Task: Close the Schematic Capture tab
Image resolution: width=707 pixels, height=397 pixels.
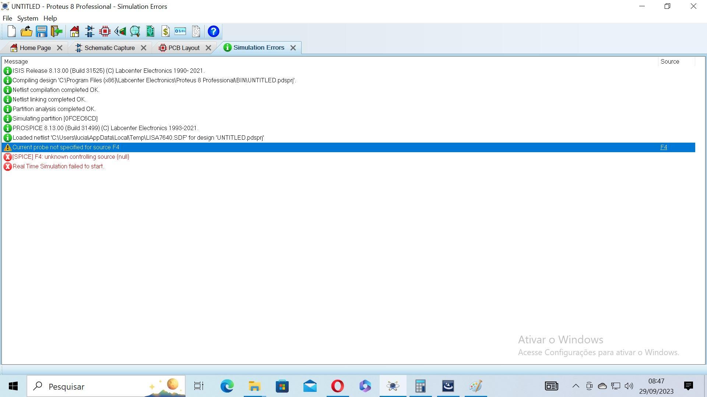Action: coord(144,48)
